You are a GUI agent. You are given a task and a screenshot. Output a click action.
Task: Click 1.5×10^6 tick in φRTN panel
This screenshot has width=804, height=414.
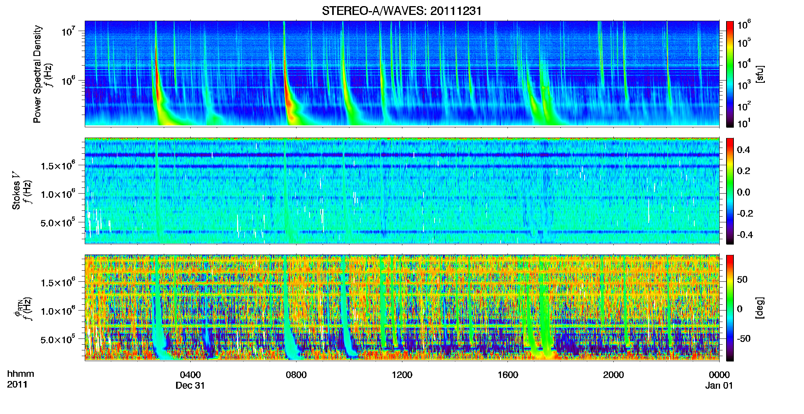58,283
